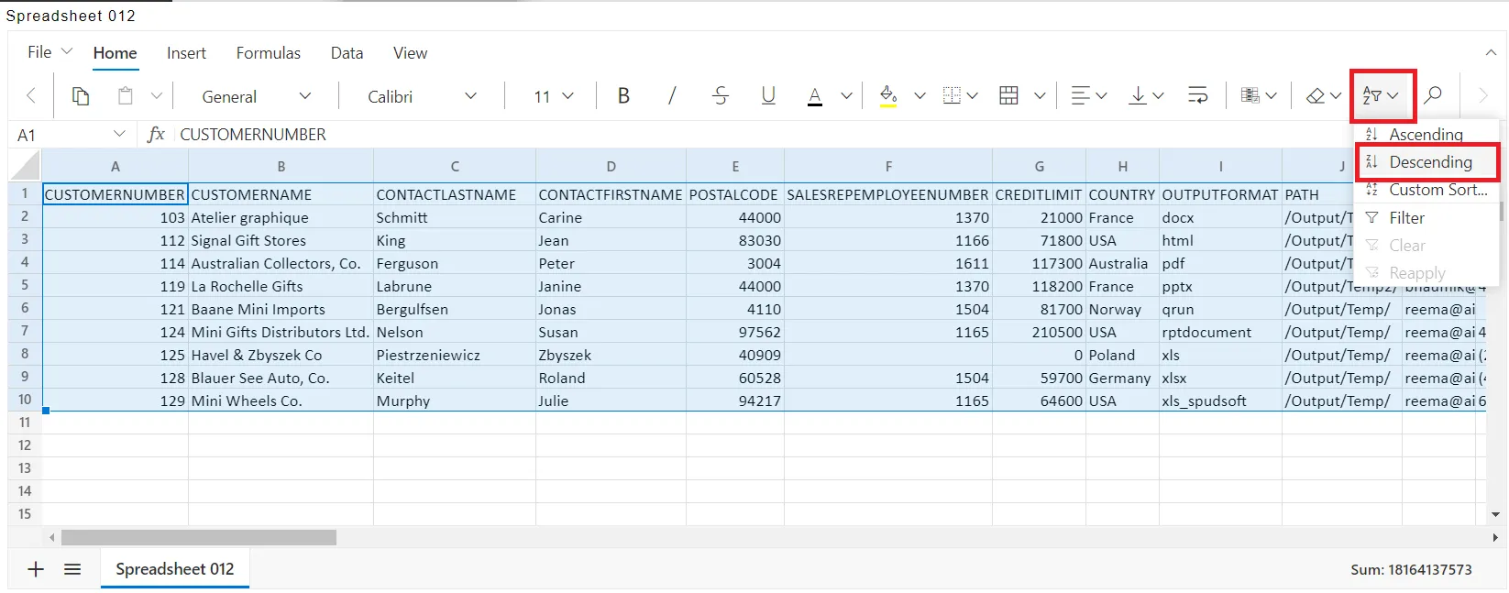Open the Name Box dropdown arrow

click(119, 135)
